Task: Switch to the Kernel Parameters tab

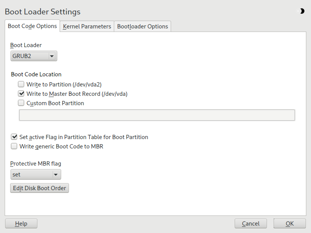Action: 87,26
